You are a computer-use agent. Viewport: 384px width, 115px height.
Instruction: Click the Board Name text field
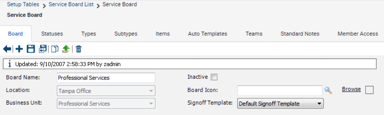106,78
